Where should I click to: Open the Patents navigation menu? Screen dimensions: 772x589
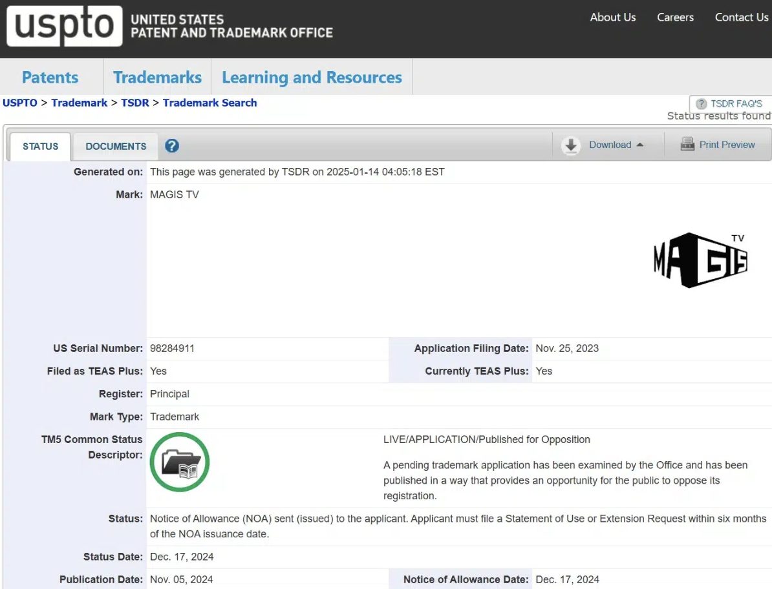[x=50, y=77]
